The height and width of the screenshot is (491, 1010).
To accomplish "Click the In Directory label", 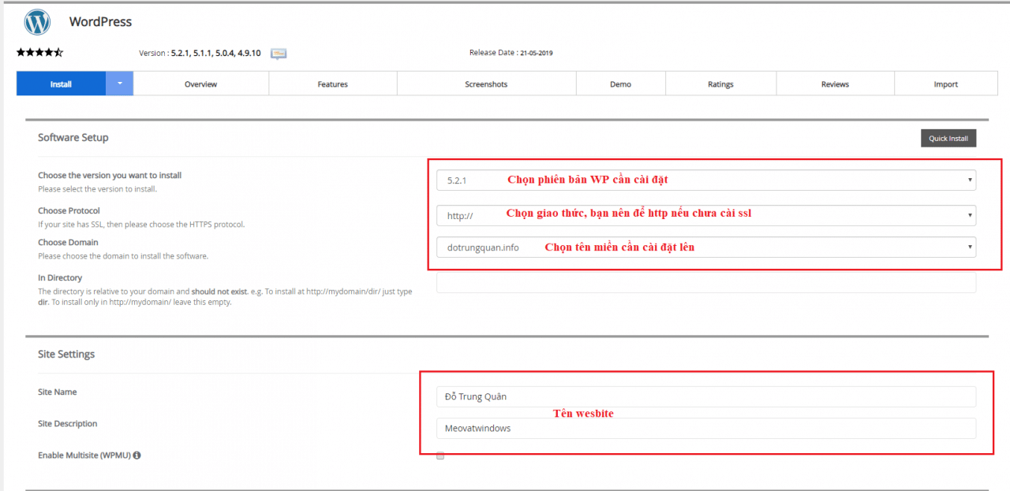I will [60, 277].
